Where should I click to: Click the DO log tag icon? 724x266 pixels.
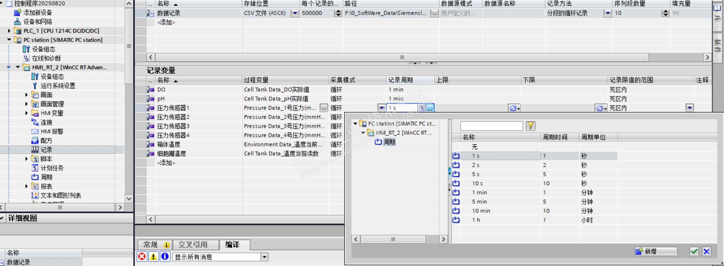tap(151, 90)
